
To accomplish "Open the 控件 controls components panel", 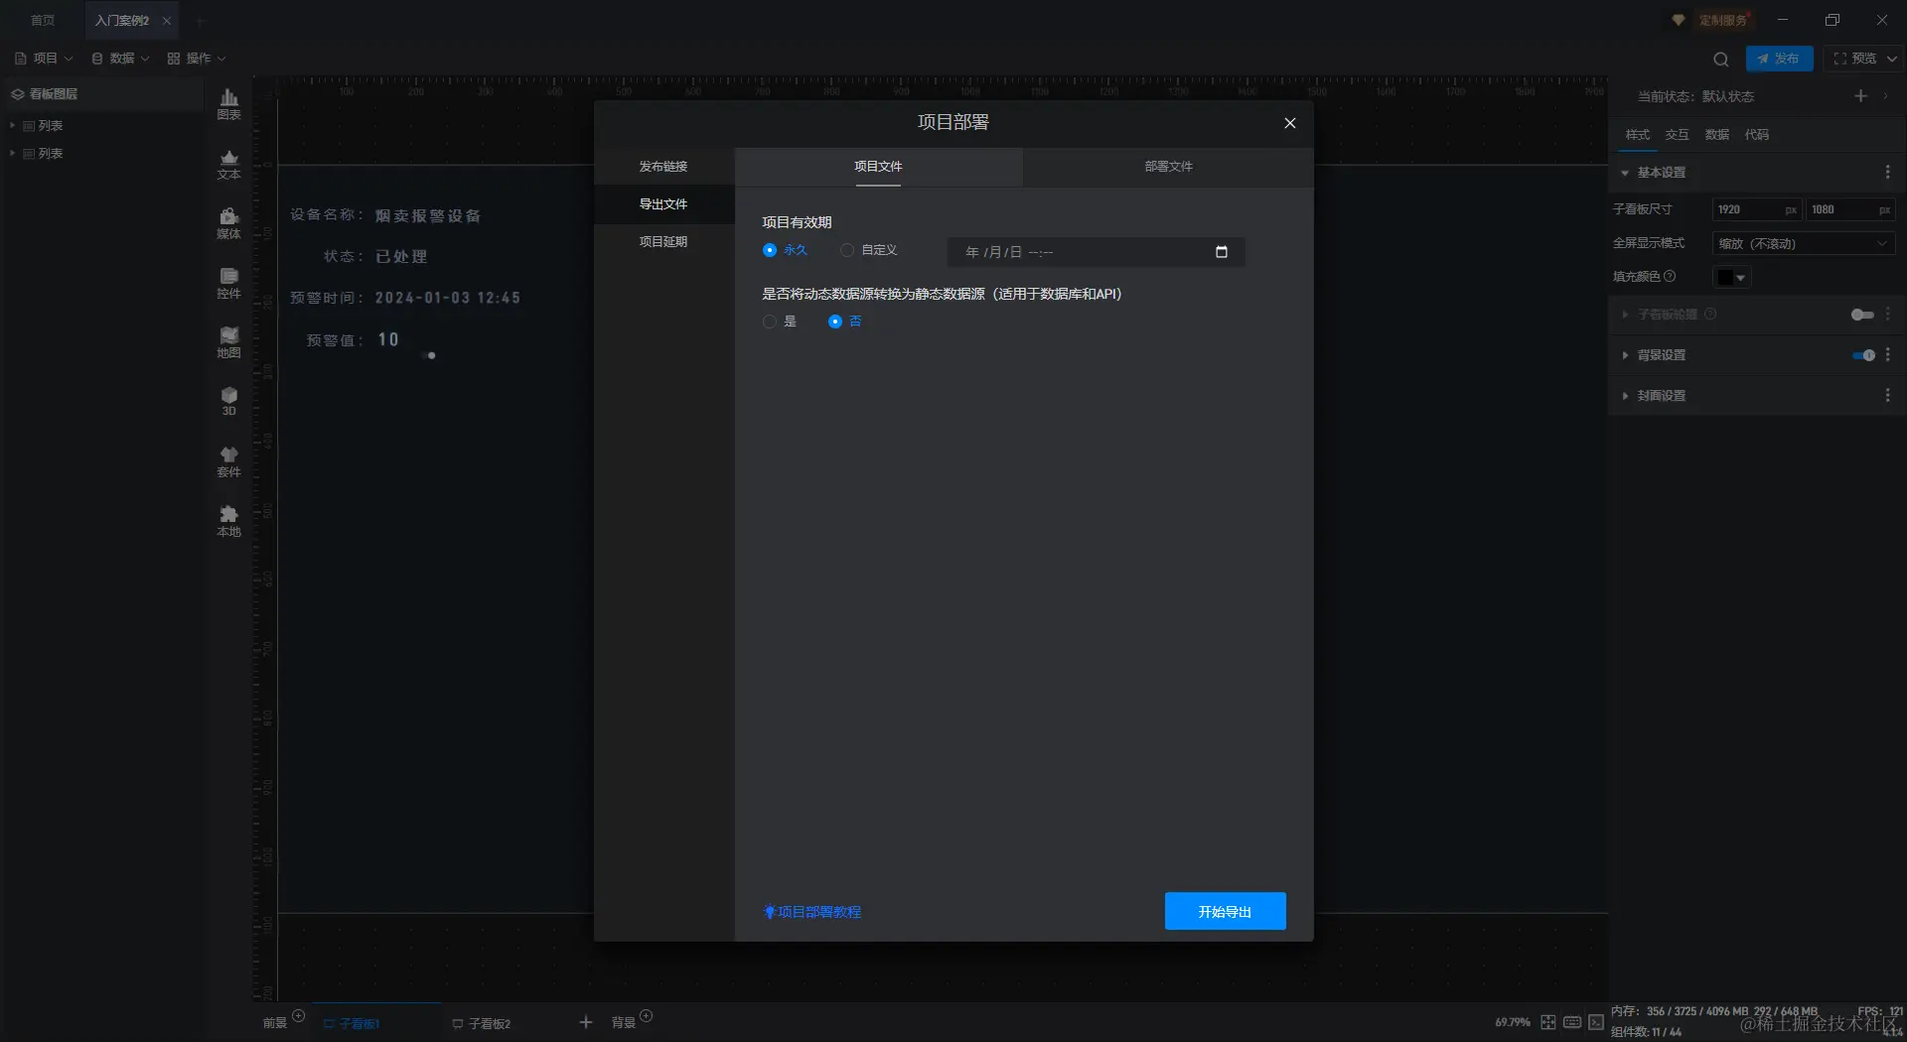I will click(228, 283).
